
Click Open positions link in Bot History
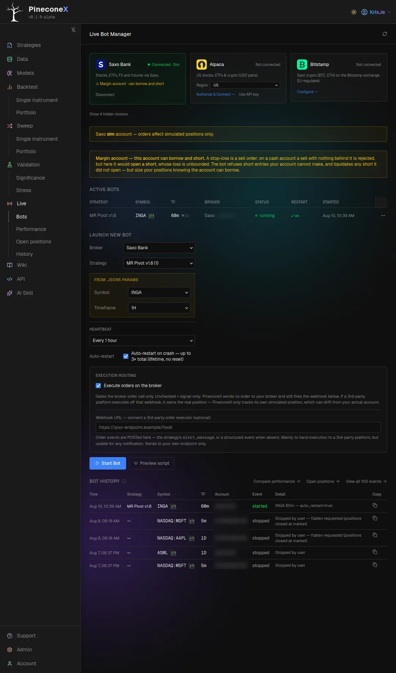coord(323,481)
